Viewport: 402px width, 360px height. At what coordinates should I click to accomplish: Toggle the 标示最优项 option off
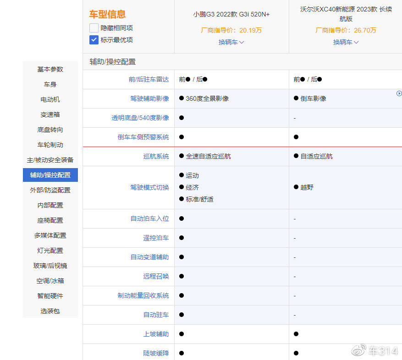(x=94, y=40)
